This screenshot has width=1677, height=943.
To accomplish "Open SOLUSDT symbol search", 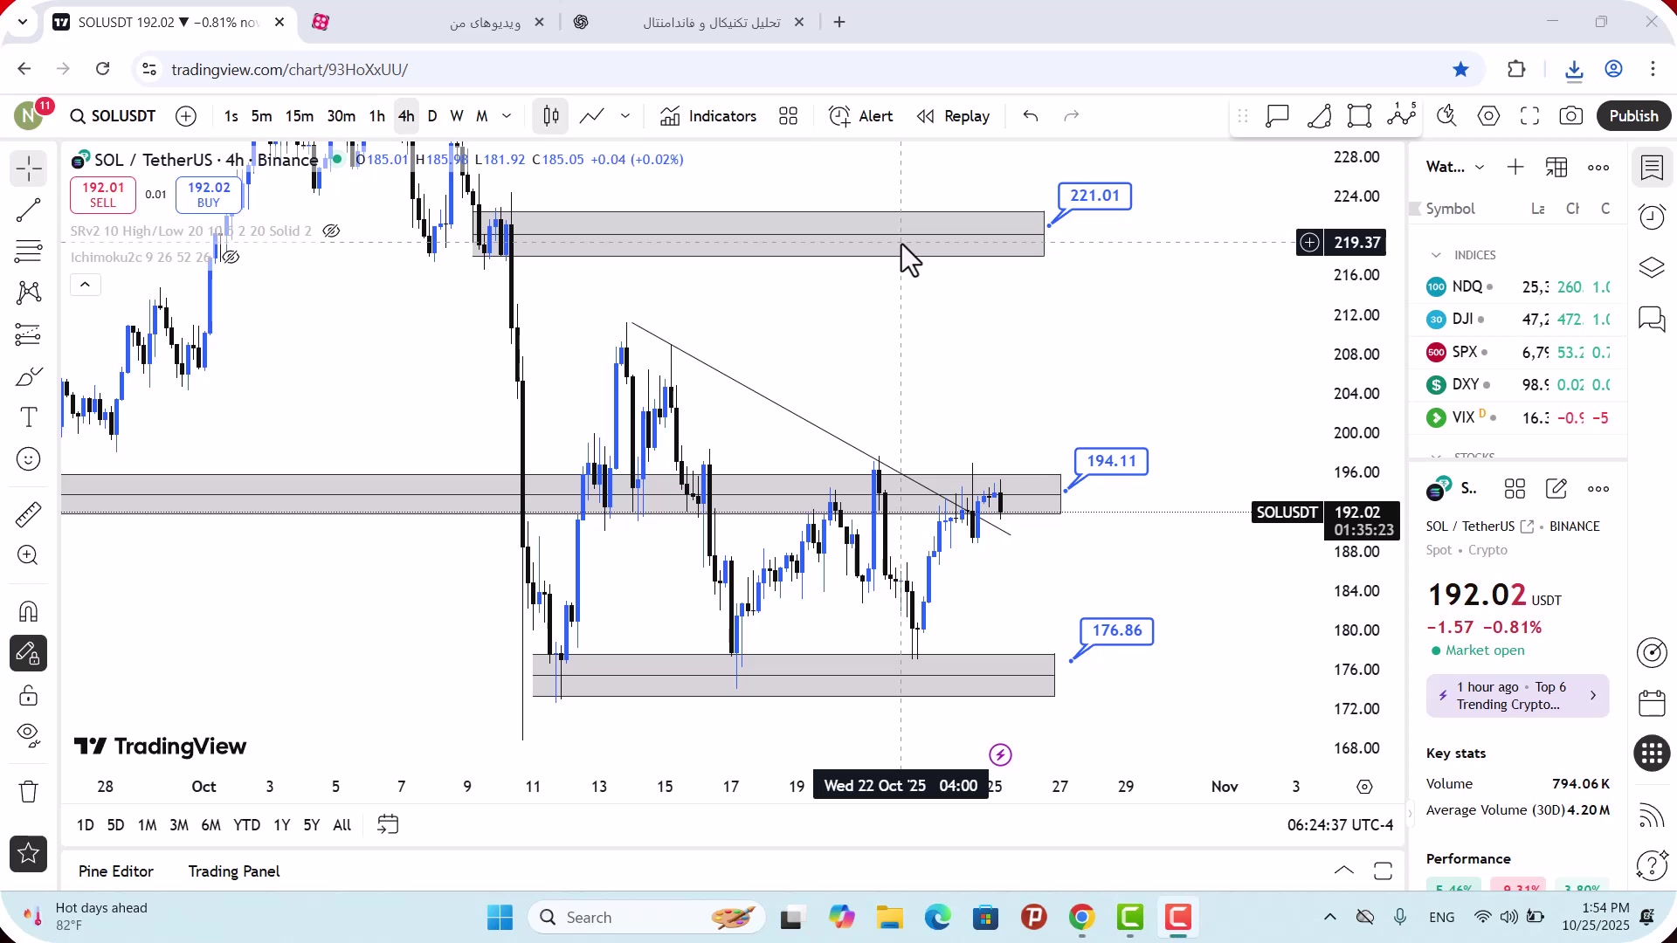I will tap(113, 116).
